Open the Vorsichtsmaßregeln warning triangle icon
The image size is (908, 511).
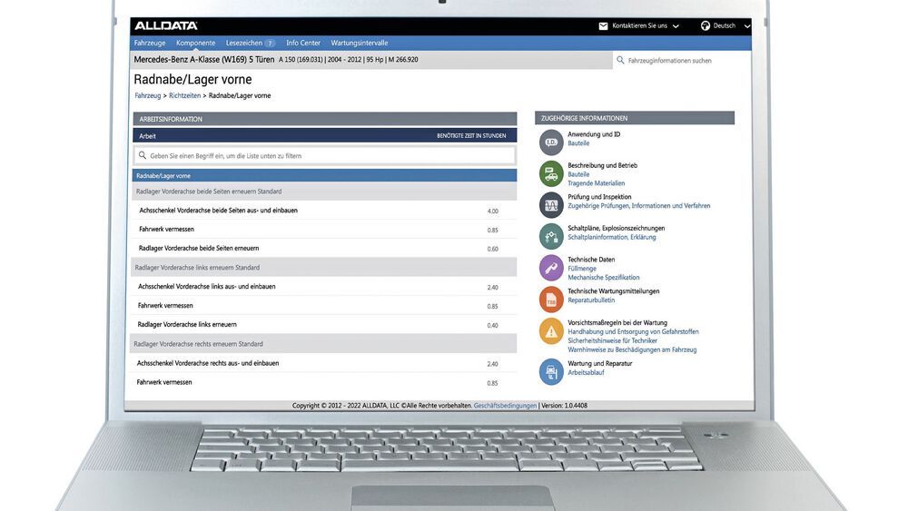(551, 331)
